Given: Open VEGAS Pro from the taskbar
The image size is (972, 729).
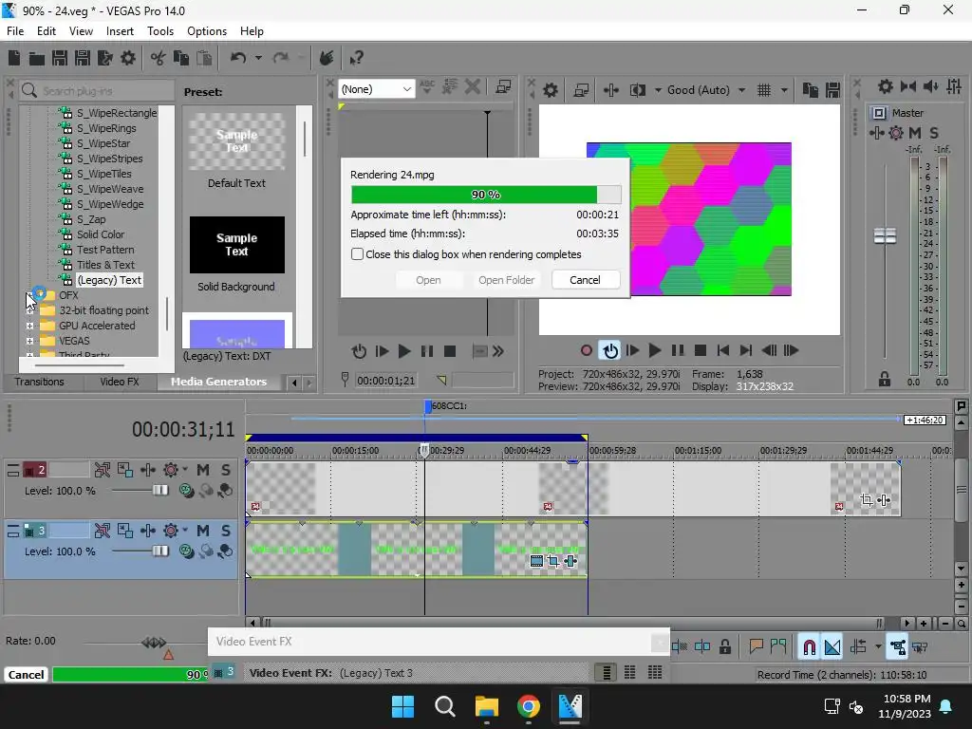Looking at the screenshot, I should 570,706.
